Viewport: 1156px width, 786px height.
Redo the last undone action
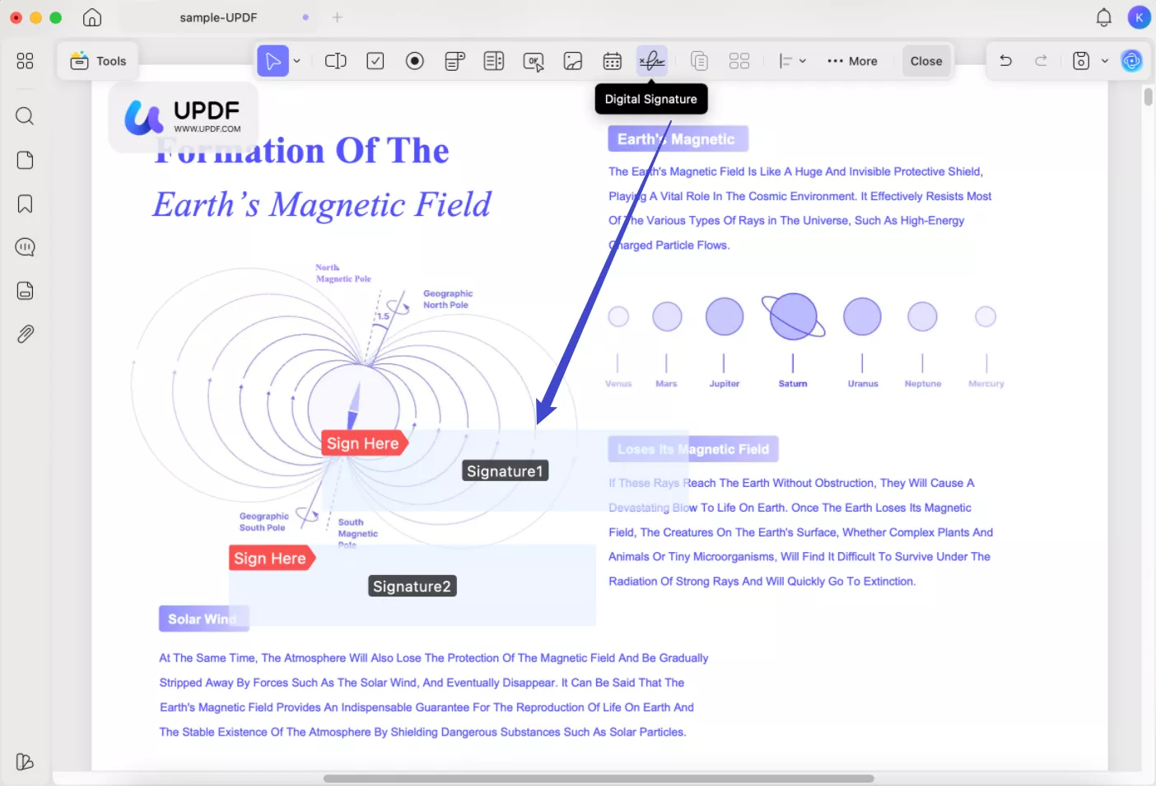tap(1041, 61)
